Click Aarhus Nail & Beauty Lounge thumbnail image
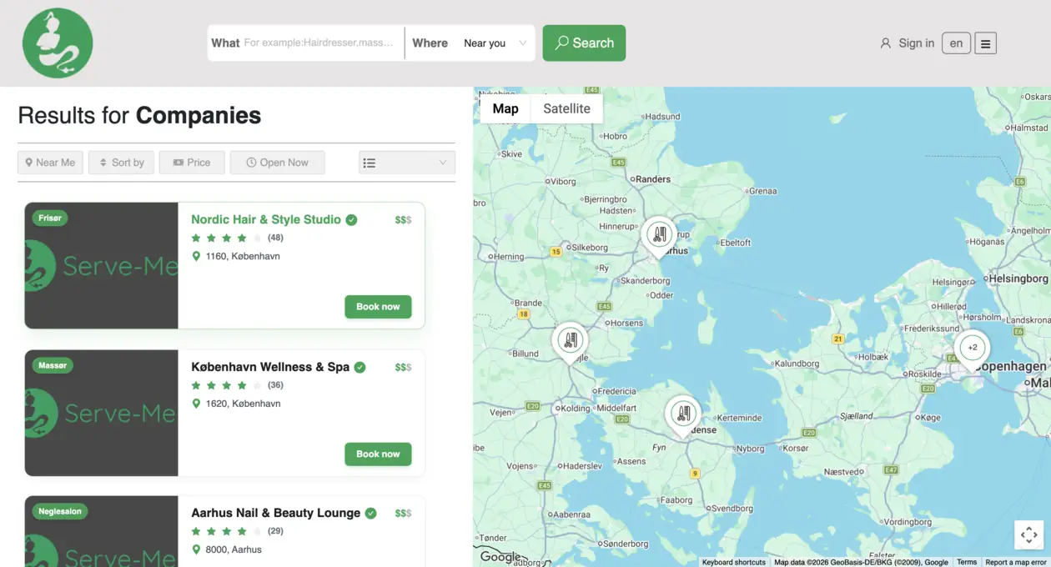The width and height of the screenshot is (1051, 567). click(101, 532)
